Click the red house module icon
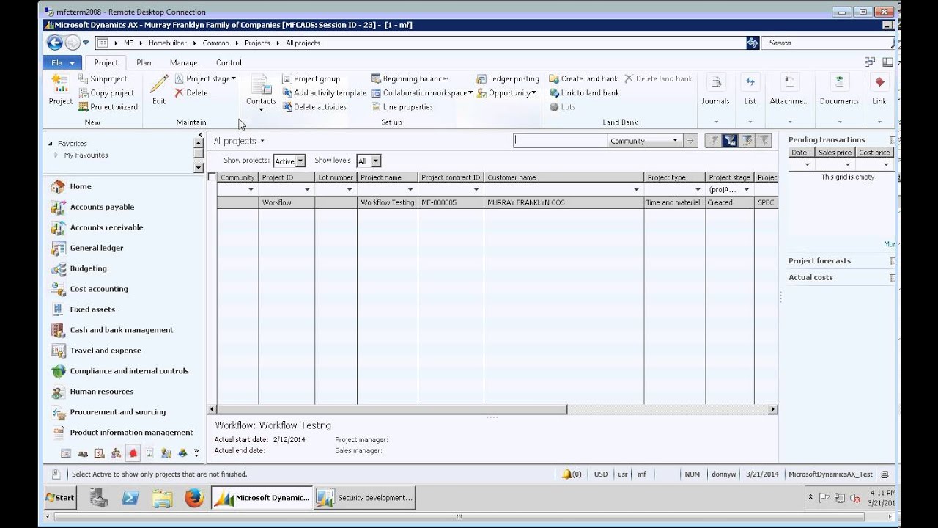 tap(133, 453)
